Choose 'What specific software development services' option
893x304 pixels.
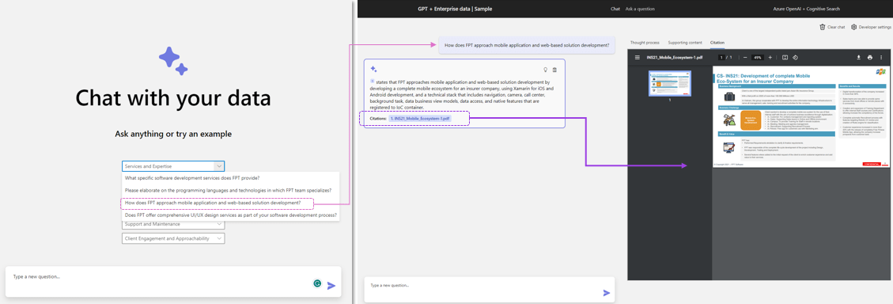230,178
